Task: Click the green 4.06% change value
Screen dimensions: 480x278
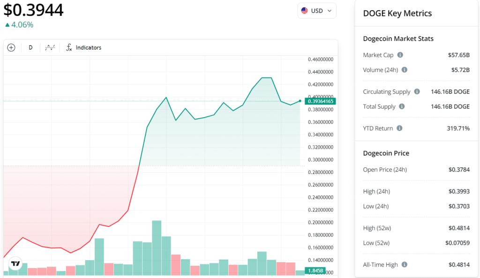Action: pos(22,25)
